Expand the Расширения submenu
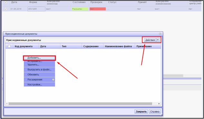The image size is (204, 119). coord(39,80)
